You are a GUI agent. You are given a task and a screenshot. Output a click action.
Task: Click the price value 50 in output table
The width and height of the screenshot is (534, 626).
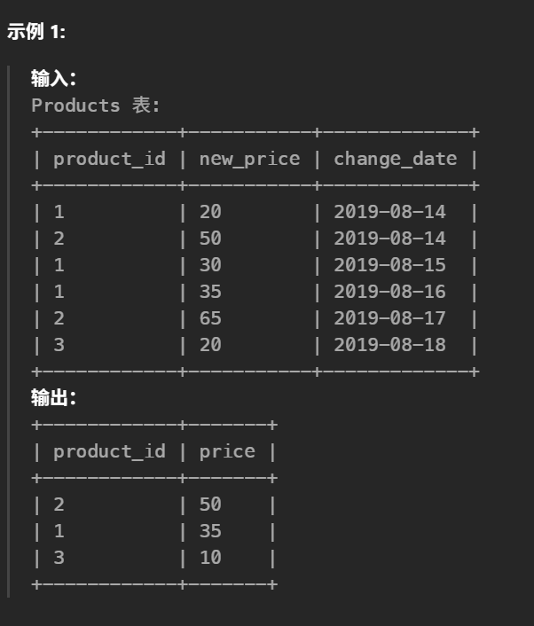coord(210,505)
